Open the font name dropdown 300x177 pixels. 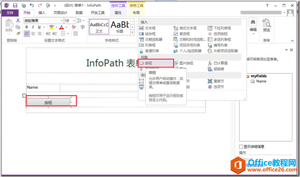62,20
